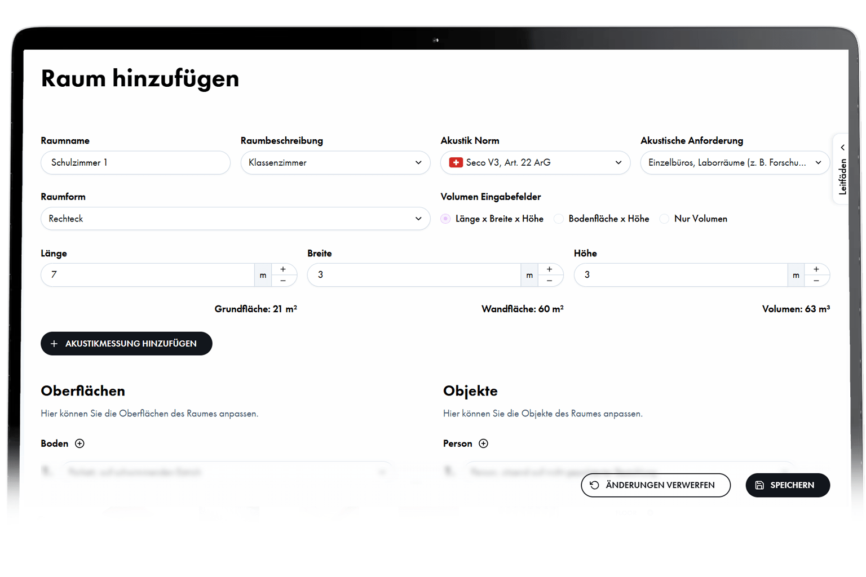Screen dimensions: 866x577
Task: Open the Raumbeschreibung dropdown
Action: click(335, 163)
